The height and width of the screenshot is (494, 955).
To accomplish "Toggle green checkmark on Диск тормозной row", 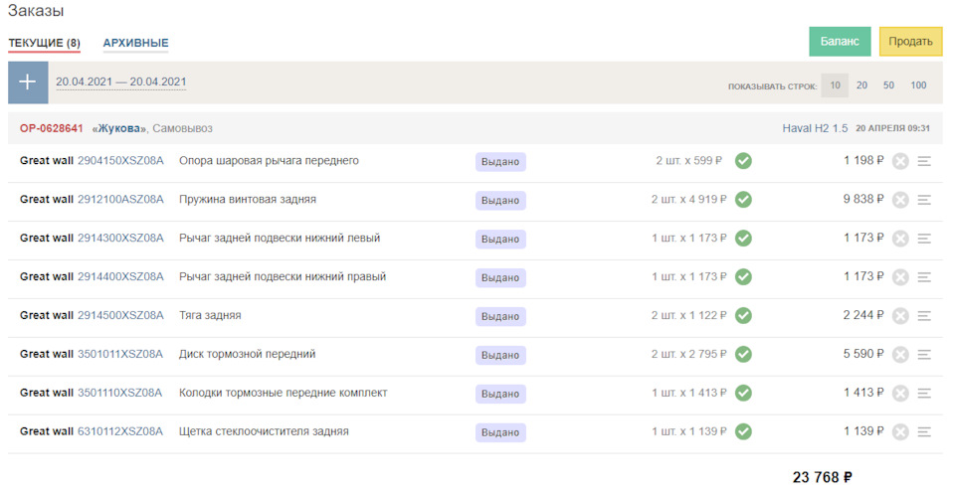I will pyautogui.click(x=743, y=355).
